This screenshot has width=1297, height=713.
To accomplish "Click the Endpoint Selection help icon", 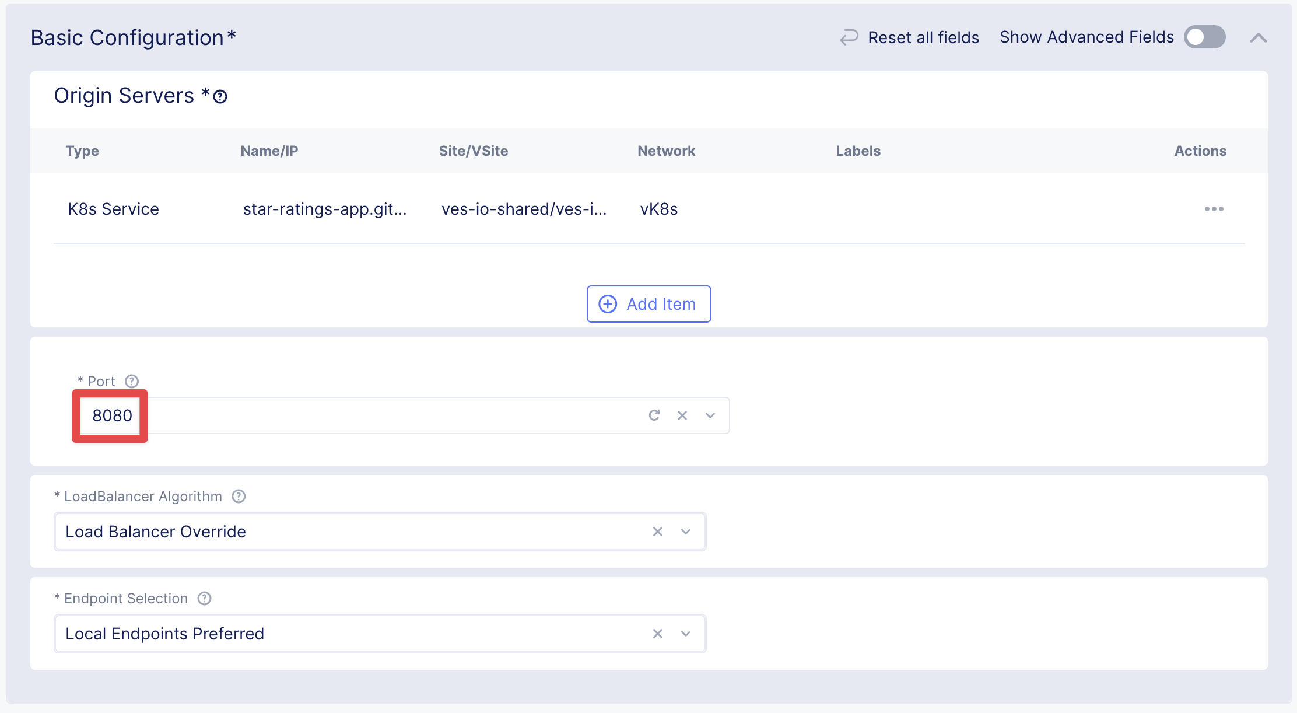I will (x=204, y=599).
